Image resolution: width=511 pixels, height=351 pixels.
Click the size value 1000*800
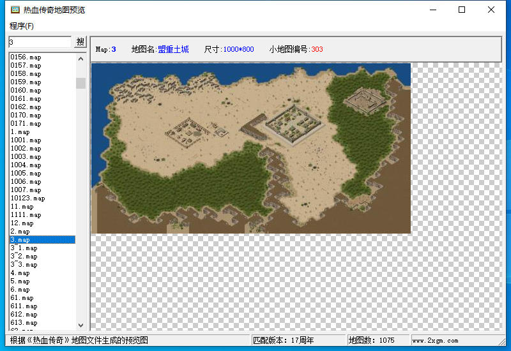coord(238,50)
